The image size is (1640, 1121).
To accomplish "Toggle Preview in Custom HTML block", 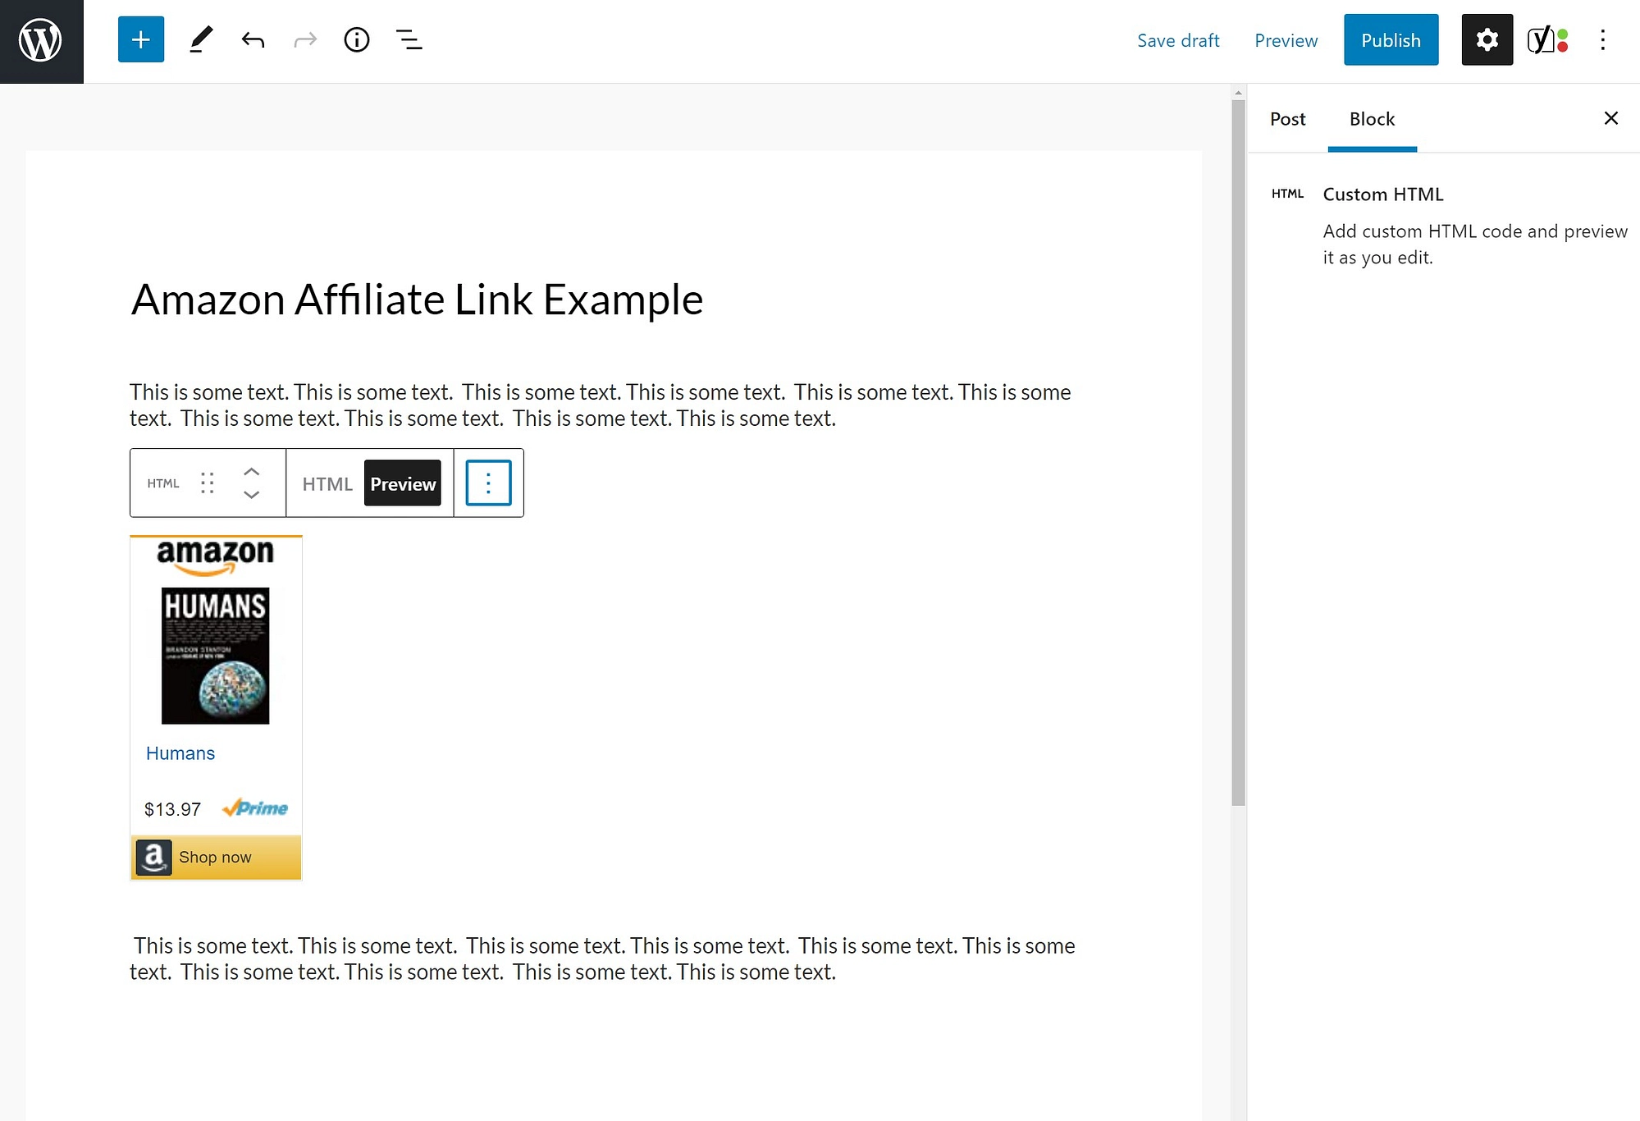I will pyautogui.click(x=403, y=484).
